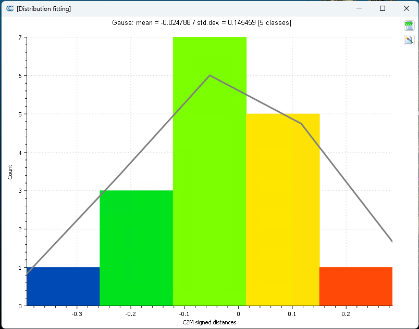Click the 3 y-axis tick label

(x=20, y=191)
